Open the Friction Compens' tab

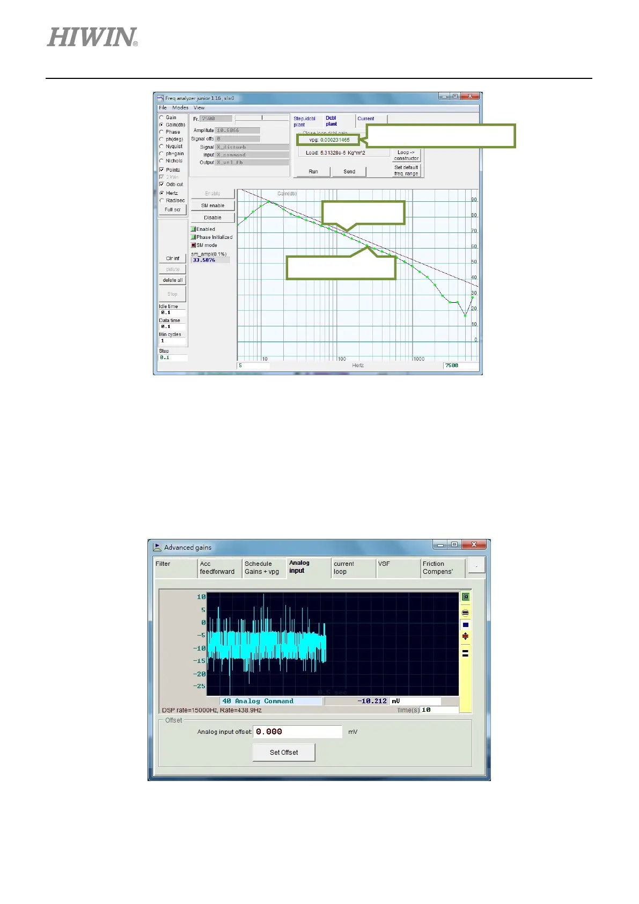pos(443,568)
